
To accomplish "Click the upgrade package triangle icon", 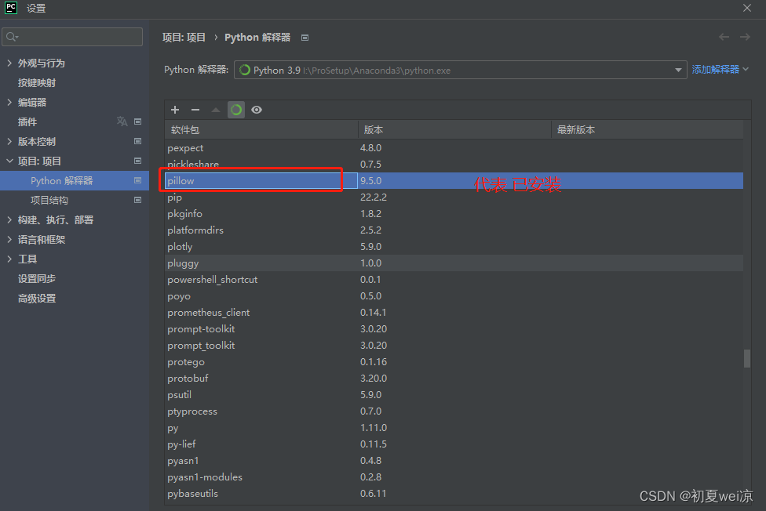I will click(215, 110).
